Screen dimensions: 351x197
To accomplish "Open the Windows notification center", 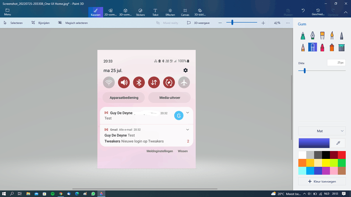I will click(344, 193).
